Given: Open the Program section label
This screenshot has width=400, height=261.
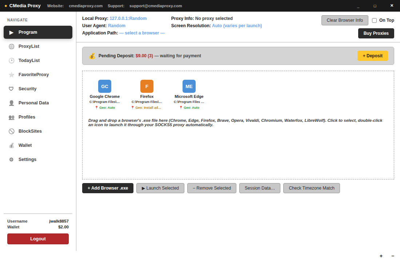Looking at the screenshot, I should (28, 32).
